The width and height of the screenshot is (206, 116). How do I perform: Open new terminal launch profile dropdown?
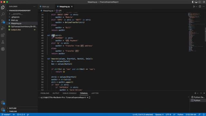(x=198, y=93)
